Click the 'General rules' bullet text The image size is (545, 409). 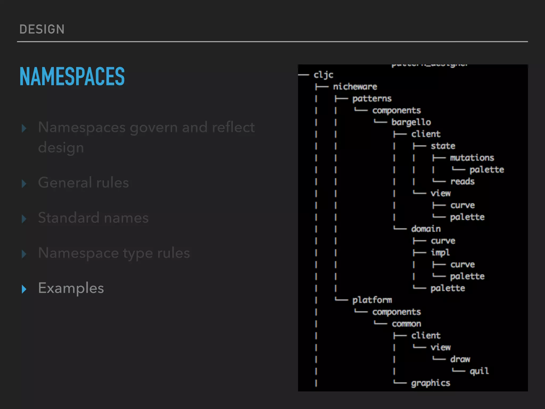[x=84, y=183]
